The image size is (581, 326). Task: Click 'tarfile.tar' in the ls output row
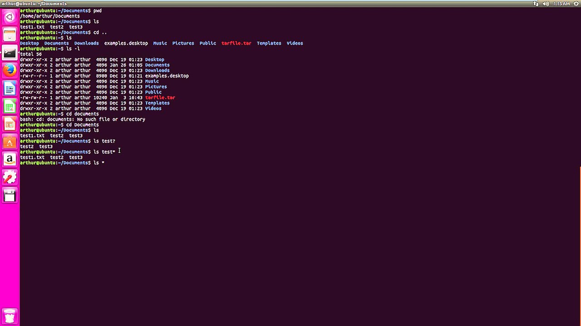tap(236, 43)
